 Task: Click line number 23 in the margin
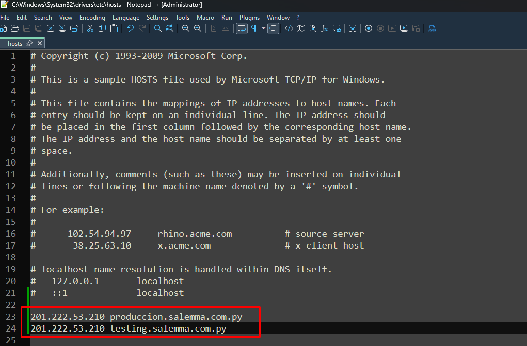pos(11,317)
